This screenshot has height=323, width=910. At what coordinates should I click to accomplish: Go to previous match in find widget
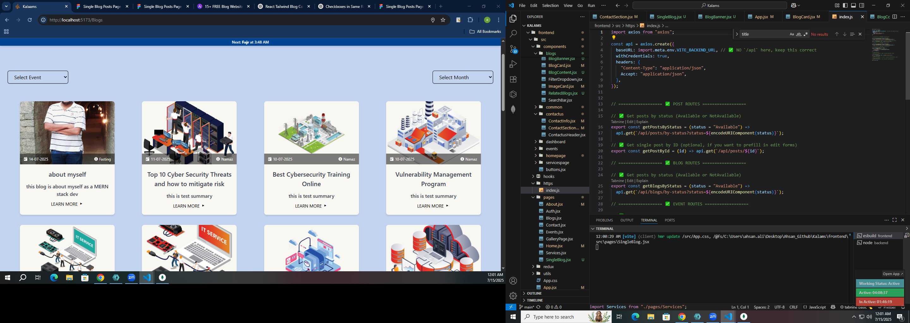836,34
